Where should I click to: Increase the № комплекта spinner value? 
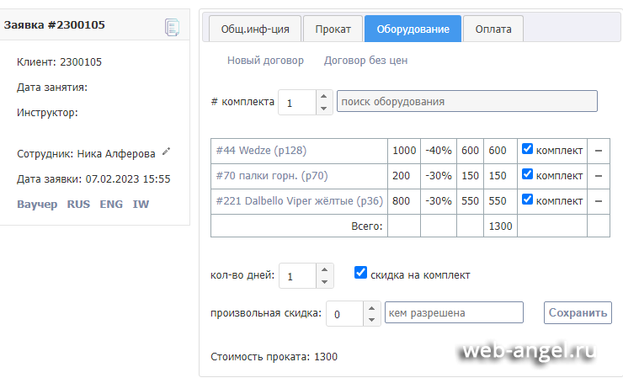[x=324, y=96]
